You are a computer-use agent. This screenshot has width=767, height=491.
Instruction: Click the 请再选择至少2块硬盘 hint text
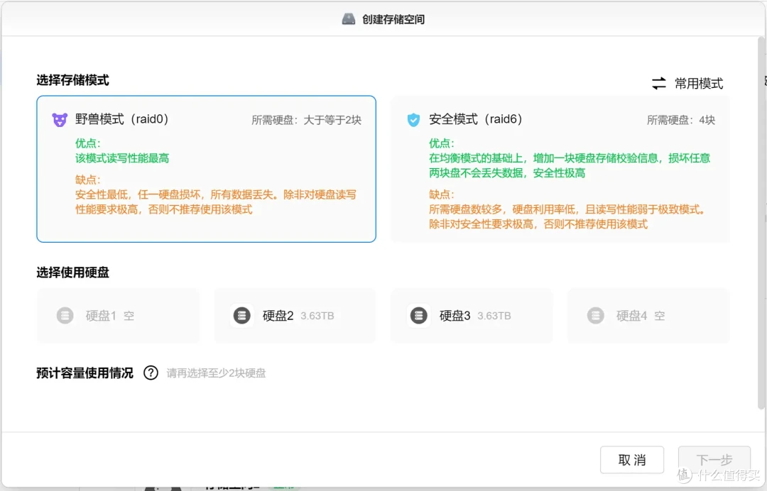pos(216,373)
